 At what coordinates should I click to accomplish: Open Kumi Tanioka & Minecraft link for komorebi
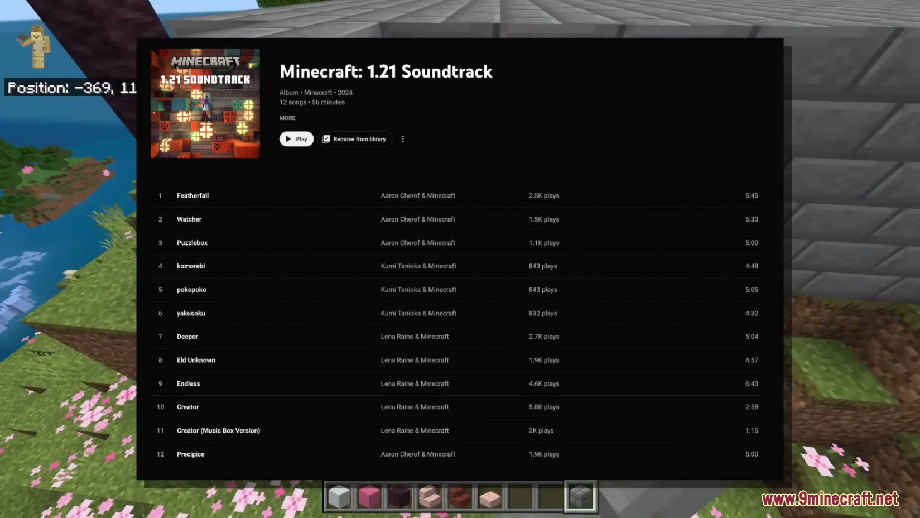coord(418,266)
